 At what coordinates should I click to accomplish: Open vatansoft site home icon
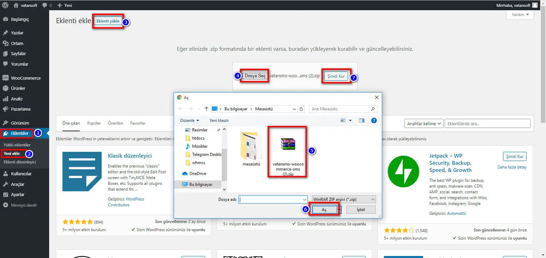pos(16,5)
